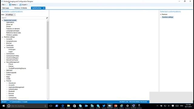Switch to the Start page tab
Screen dimensions: 194x109
pyautogui.click(x=5, y=8)
